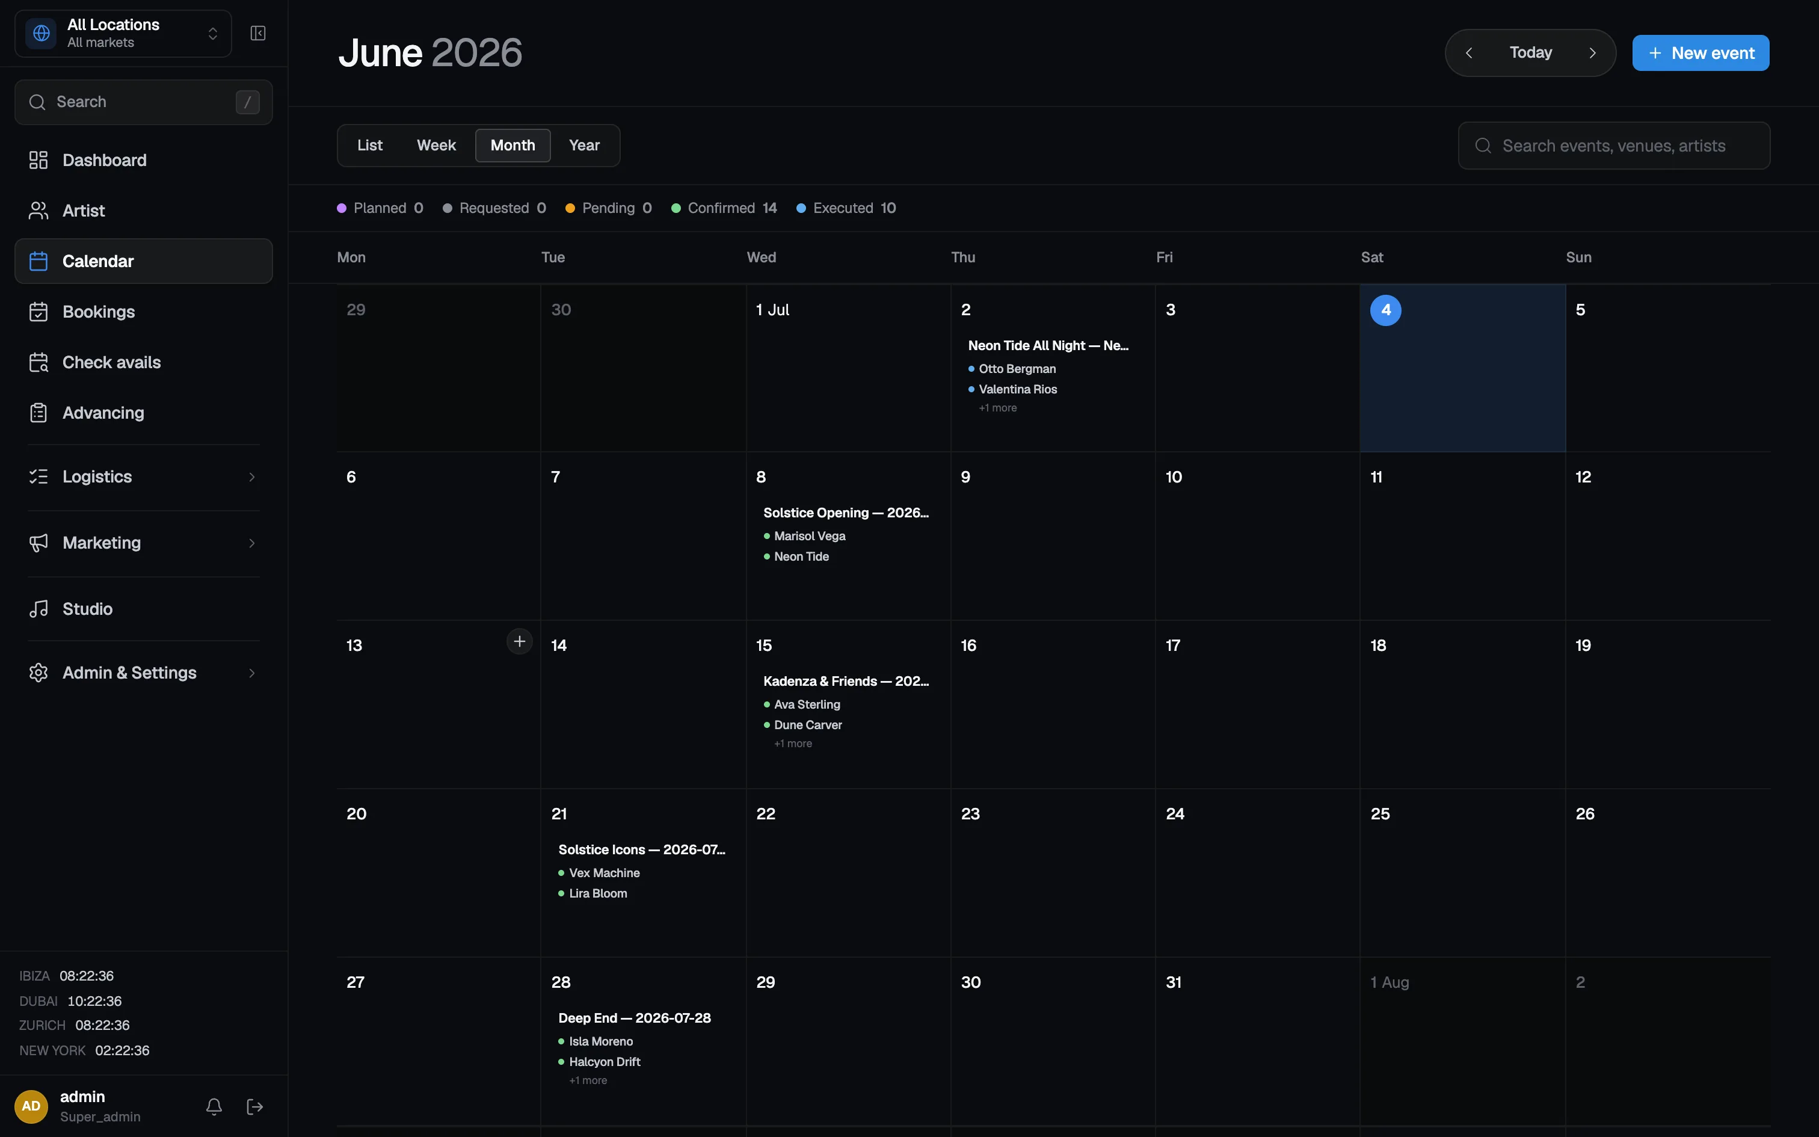The image size is (1819, 1137).
Task: Toggle the Confirmed status filter
Action: coord(724,208)
